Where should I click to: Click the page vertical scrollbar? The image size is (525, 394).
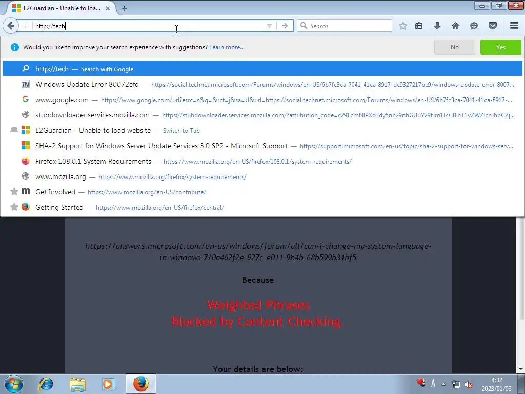pyautogui.click(x=521, y=268)
